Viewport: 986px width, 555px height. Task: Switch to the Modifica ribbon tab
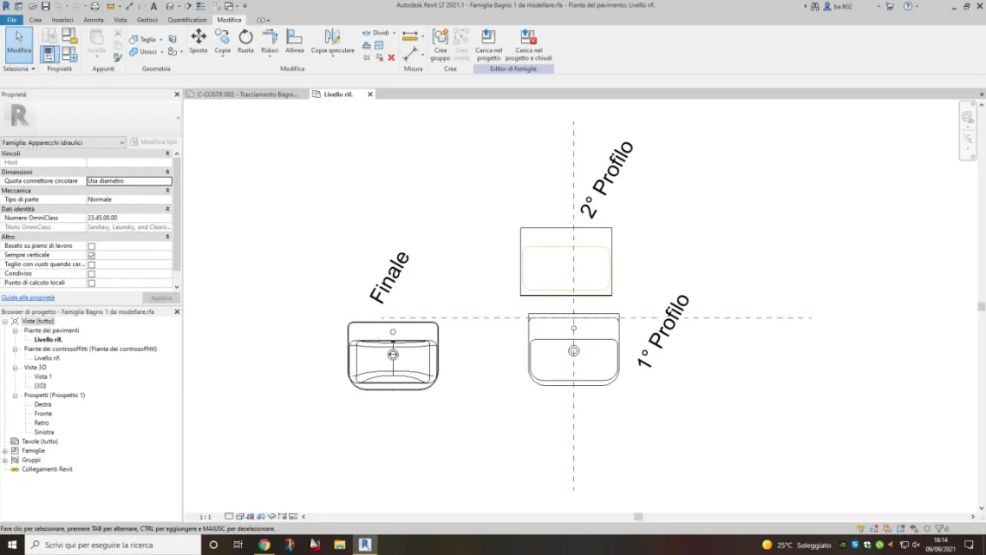(229, 19)
